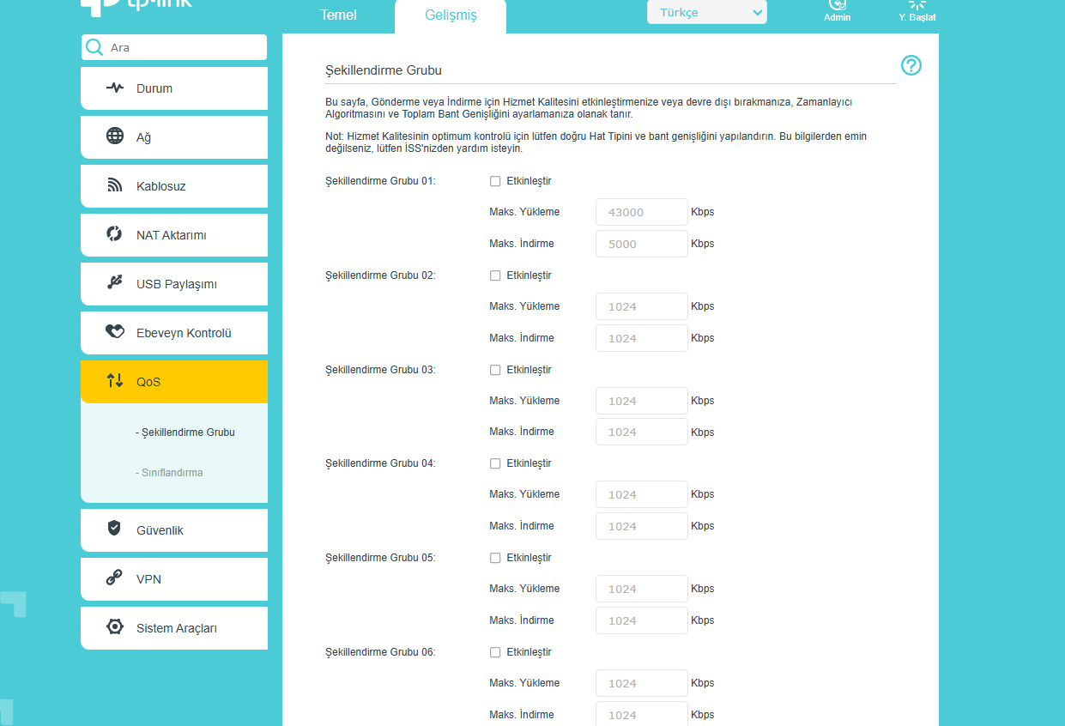Enable Şekillendirme Grubu 03 checkbox
The image size is (1065, 726).
coord(495,370)
